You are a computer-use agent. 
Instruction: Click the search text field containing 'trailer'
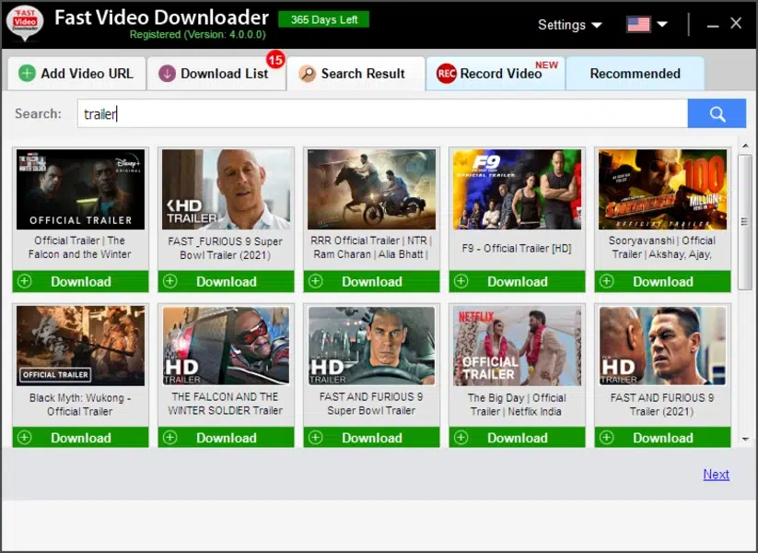click(x=381, y=114)
